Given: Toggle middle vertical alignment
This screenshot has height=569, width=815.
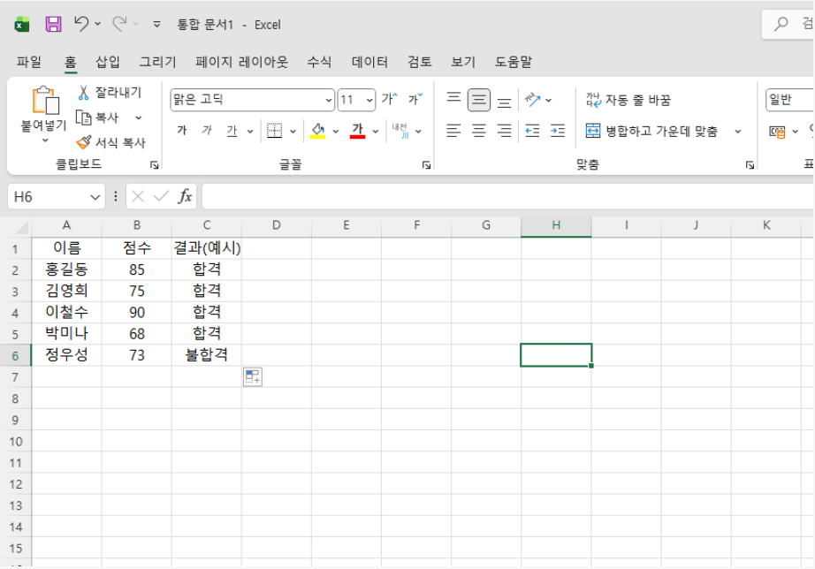Looking at the screenshot, I should coord(479,100).
